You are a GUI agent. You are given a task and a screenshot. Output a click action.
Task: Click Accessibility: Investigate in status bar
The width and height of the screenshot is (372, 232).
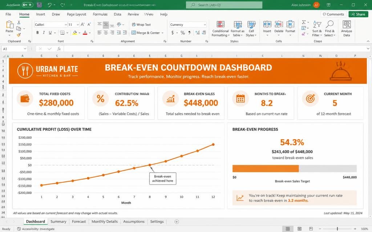36,229
